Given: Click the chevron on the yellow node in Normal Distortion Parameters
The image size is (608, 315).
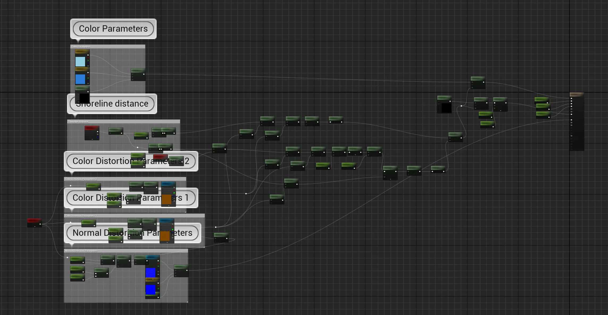Looking at the screenshot, I should pyautogui.click(x=153, y=279).
